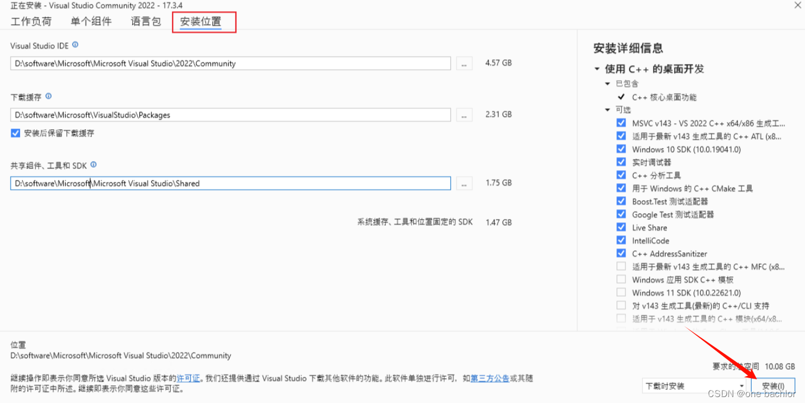The height and width of the screenshot is (403, 805).
Task: Open the 下载时安装 dropdown
Action: (694, 386)
